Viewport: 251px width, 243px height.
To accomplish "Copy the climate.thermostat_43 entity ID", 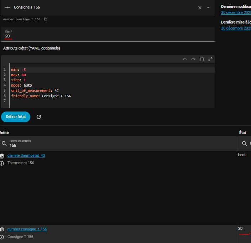I will tap(2, 156).
